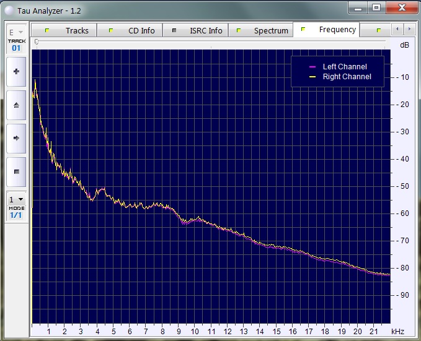
Task: Expand the mode 1 dropdown
Action: (x=16, y=200)
